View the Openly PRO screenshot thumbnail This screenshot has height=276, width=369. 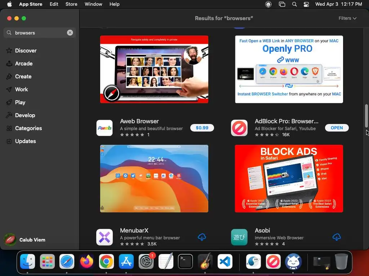coord(289,69)
